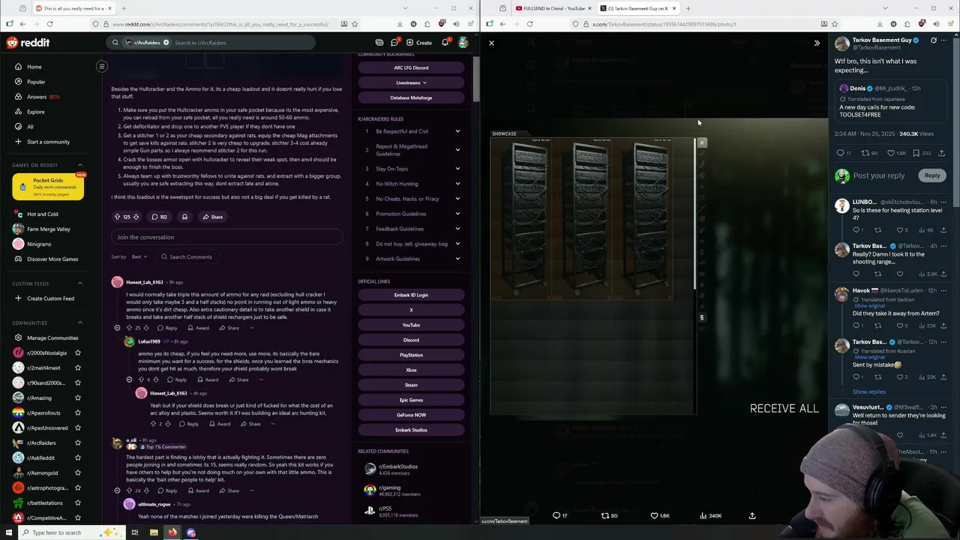The image size is (960, 540).
Task: Favorite r/ApexUncovered with the star
Action: (78, 427)
